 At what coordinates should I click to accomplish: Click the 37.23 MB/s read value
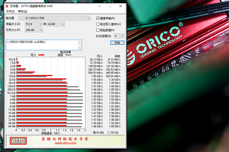click(114, 60)
